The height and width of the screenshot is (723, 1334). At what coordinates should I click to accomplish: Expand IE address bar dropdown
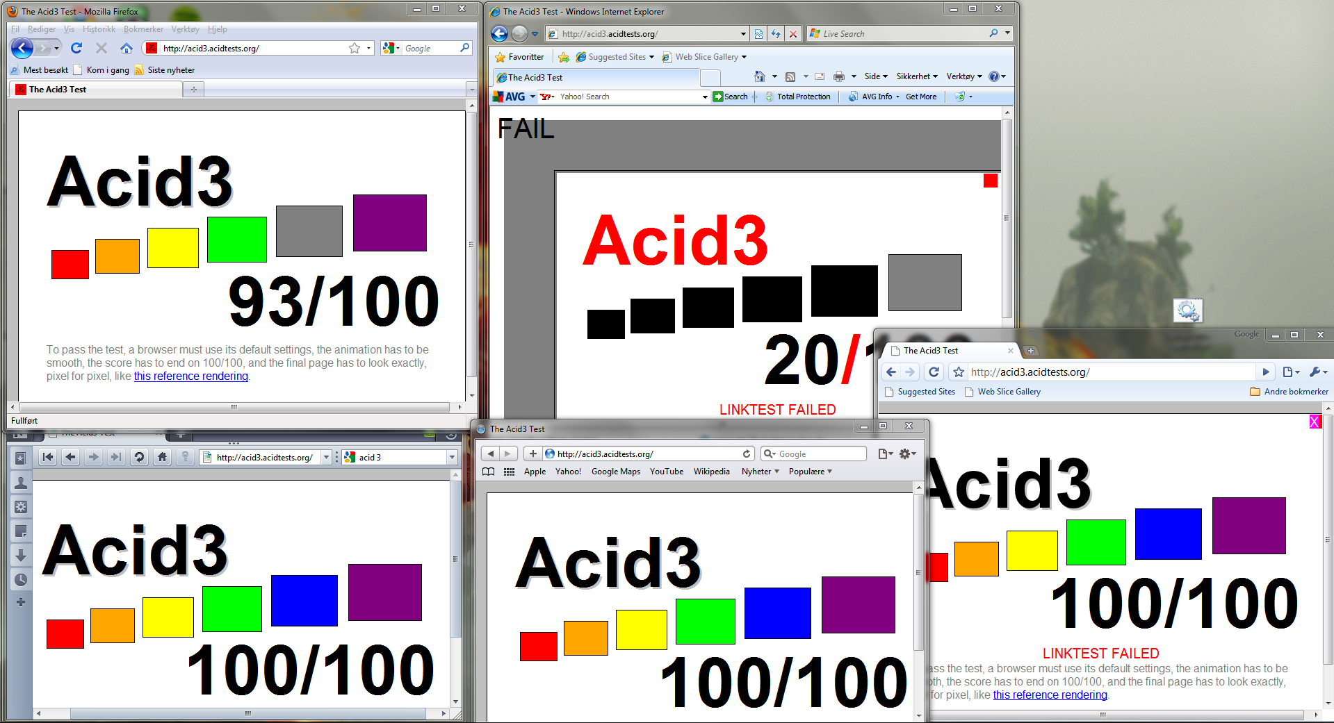click(x=743, y=33)
